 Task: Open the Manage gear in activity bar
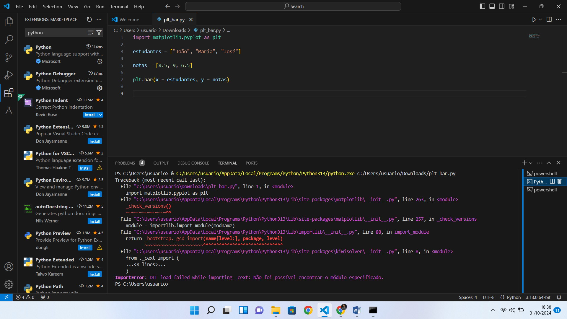pos(9,284)
